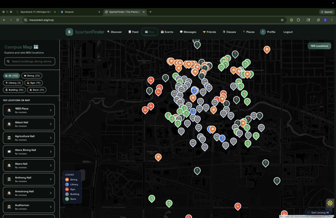This screenshot has width=336, height=218.
Task: Expand the Auditorium entry chevron
Action: (x=51, y=207)
